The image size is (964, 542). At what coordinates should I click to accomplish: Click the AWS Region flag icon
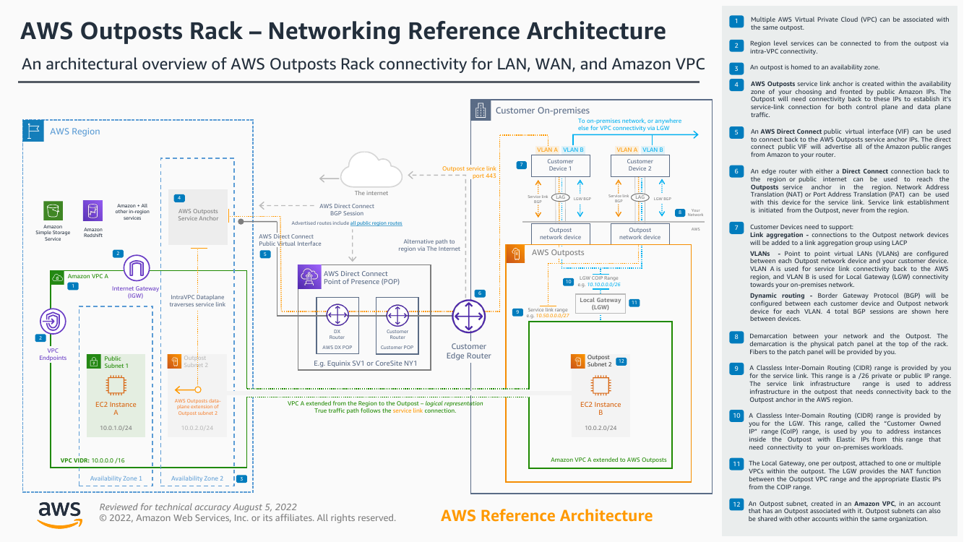(x=33, y=131)
